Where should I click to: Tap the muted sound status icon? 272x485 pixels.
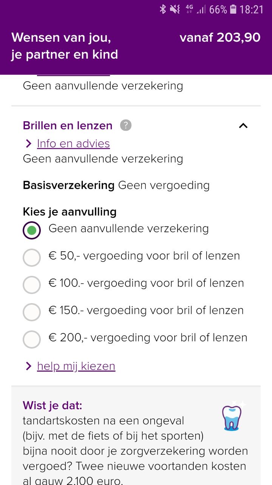coord(175,9)
